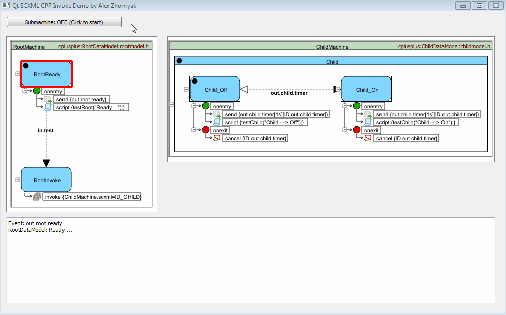Click the in.test transition label
506x315 pixels.
click(46, 131)
